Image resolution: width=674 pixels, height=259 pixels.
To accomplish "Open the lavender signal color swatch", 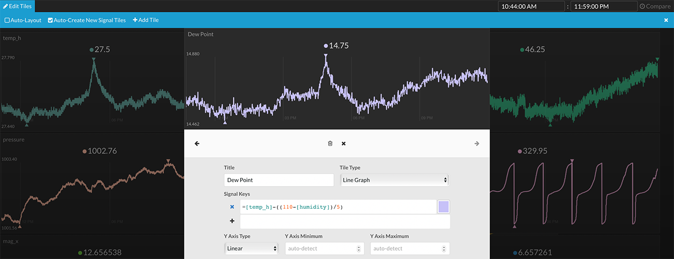I will click(444, 207).
